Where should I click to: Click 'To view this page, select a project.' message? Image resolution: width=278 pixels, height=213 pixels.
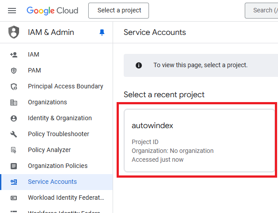click(200, 65)
